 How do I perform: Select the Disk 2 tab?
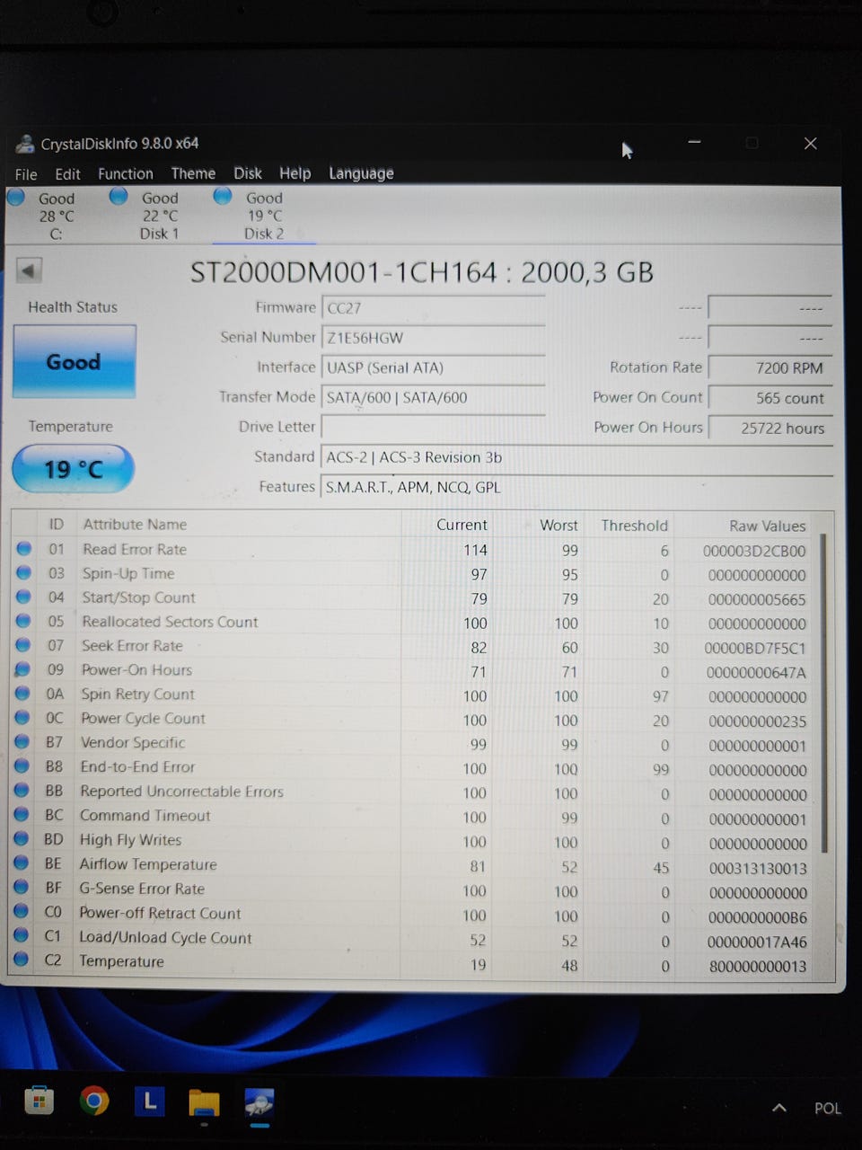[x=264, y=216]
